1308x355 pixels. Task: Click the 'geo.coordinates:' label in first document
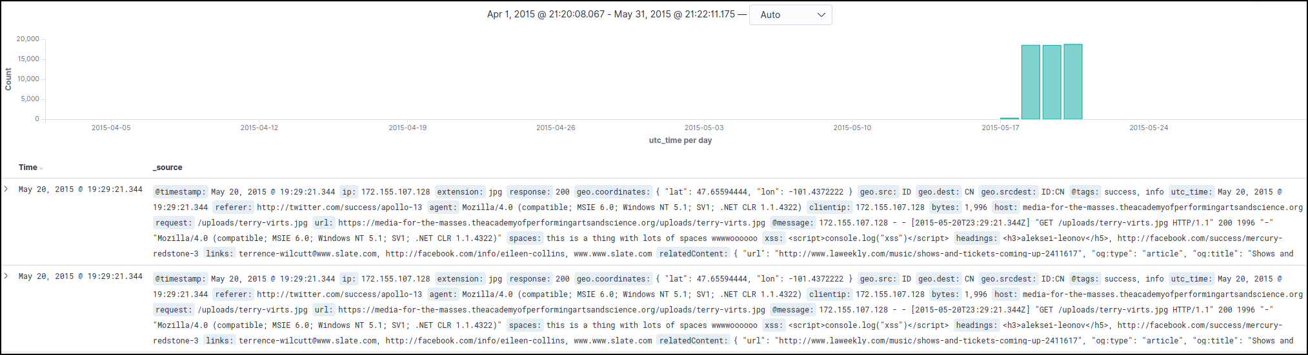tap(613, 192)
